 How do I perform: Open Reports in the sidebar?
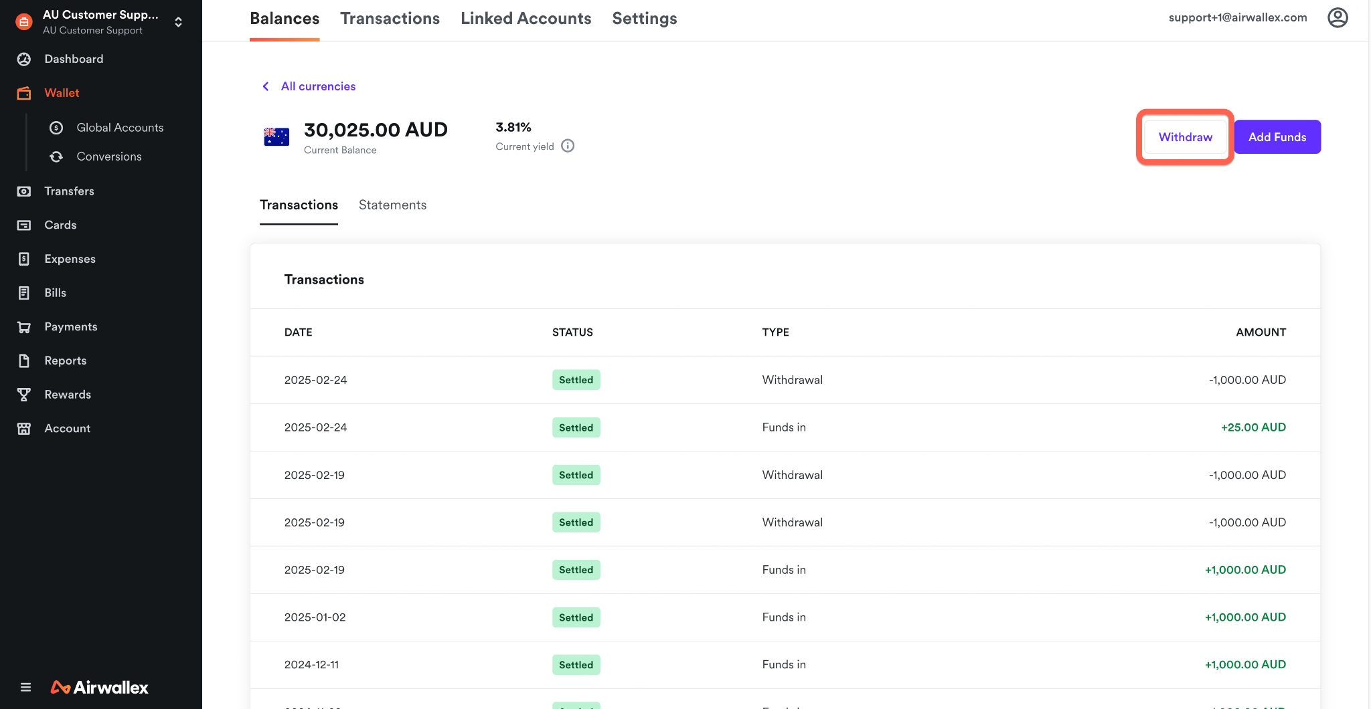tap(65, 361)
